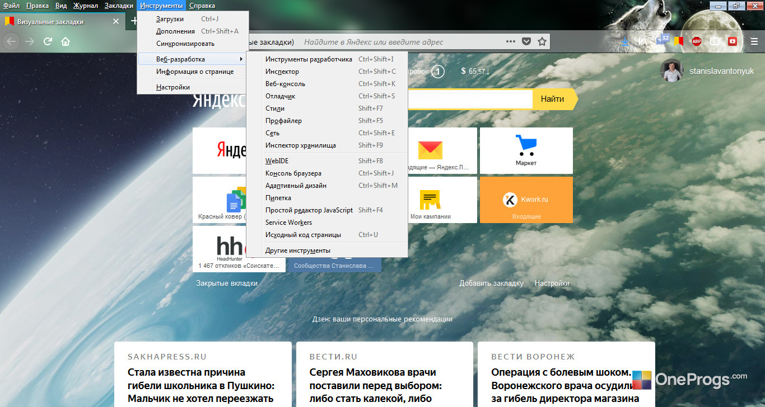Open the Adblock Plus ABP icon
765x407 pixels.
click(x=697, y=41)
